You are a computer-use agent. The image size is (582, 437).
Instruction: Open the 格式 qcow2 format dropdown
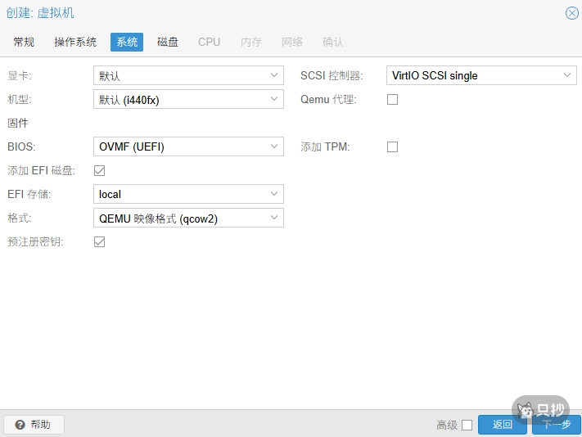tap(274, 218)
